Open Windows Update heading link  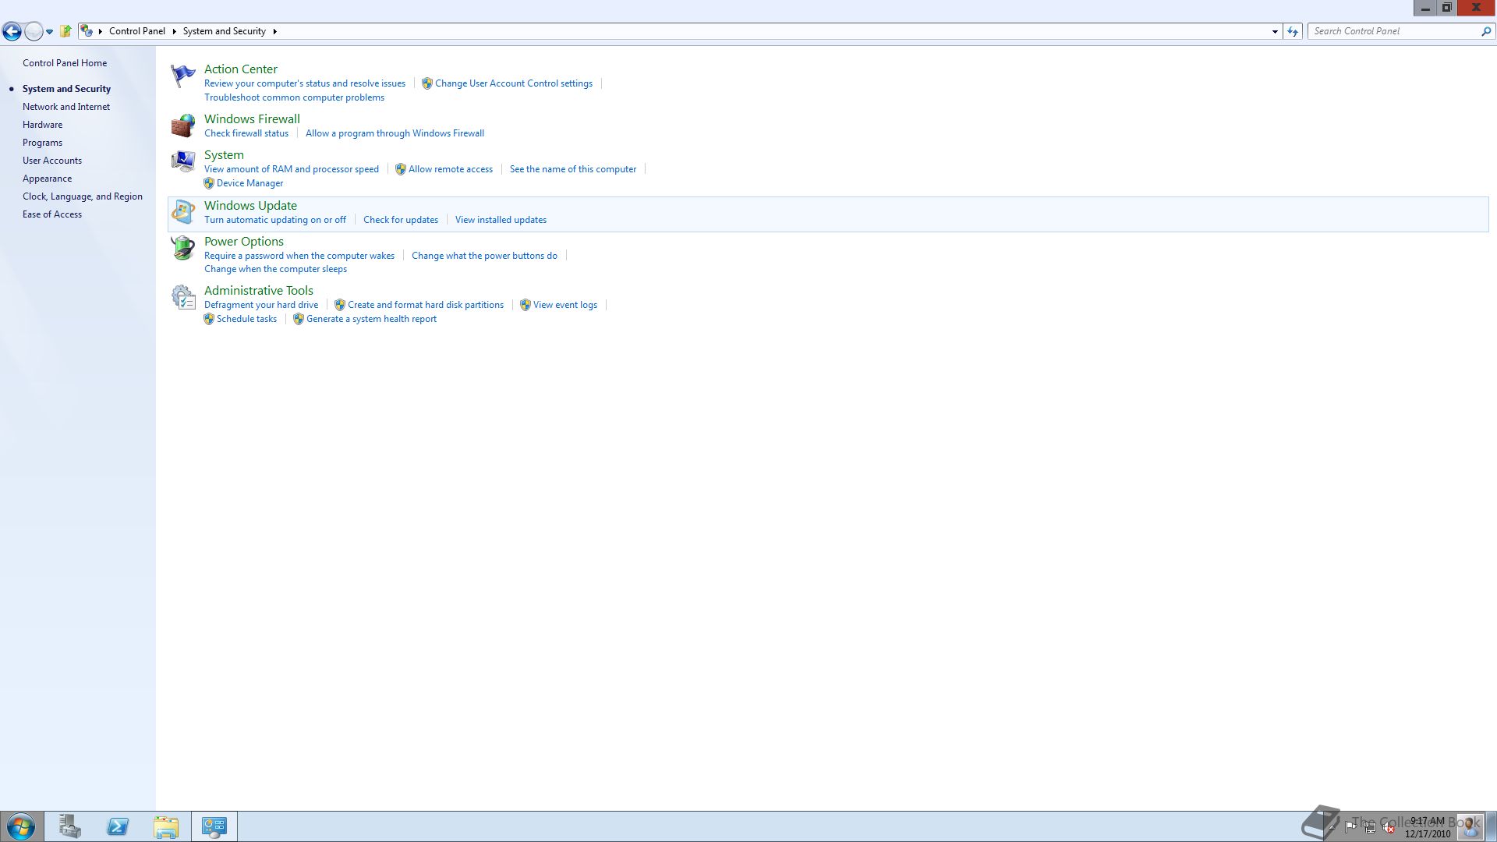tap(250, 206)
